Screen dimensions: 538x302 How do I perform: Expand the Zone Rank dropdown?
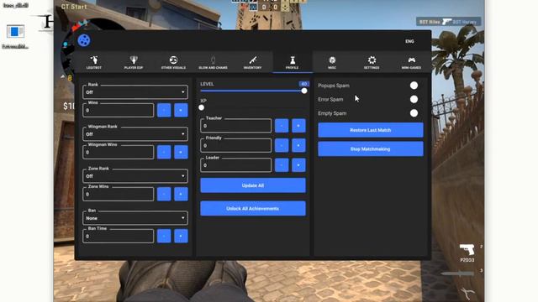[x=135, y=176]
